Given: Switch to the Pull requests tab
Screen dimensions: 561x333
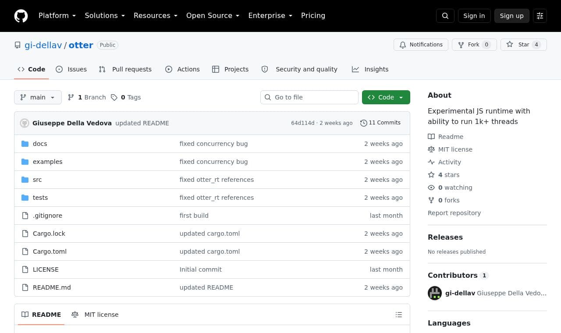Looking at the screenshot, I should coord(125,69).
